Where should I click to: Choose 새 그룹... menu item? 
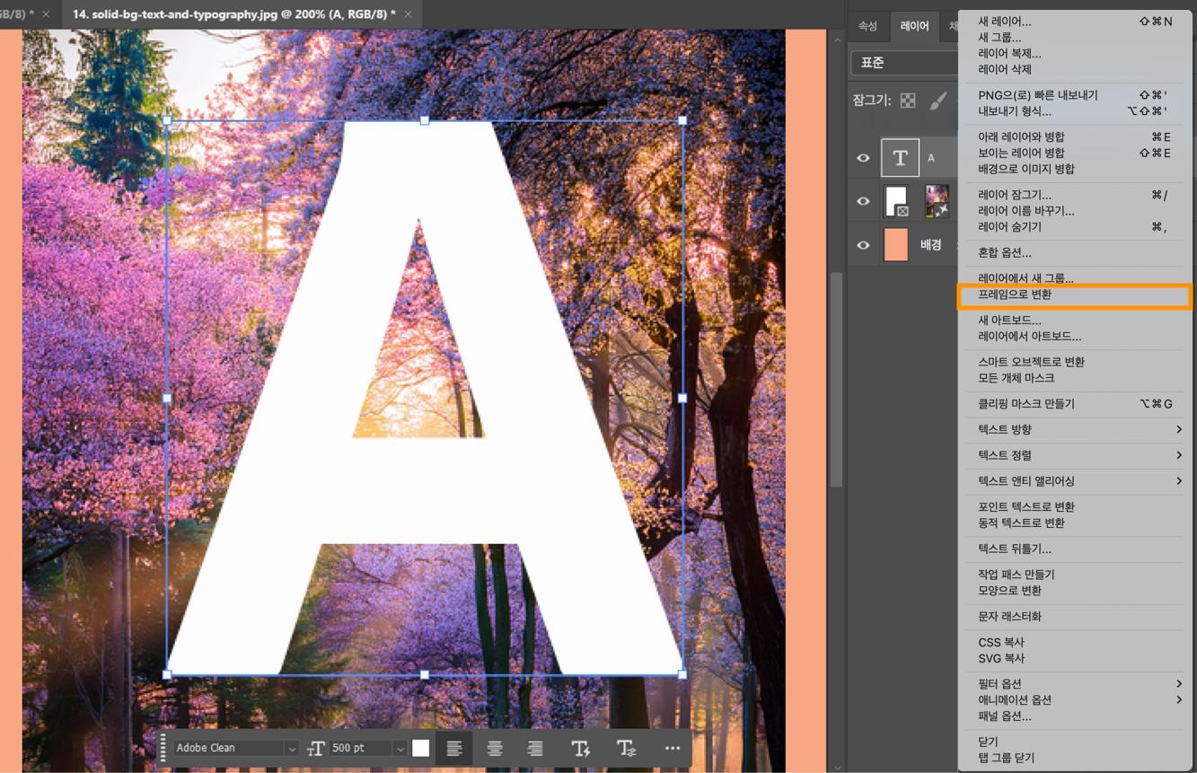coord(1076,38)
